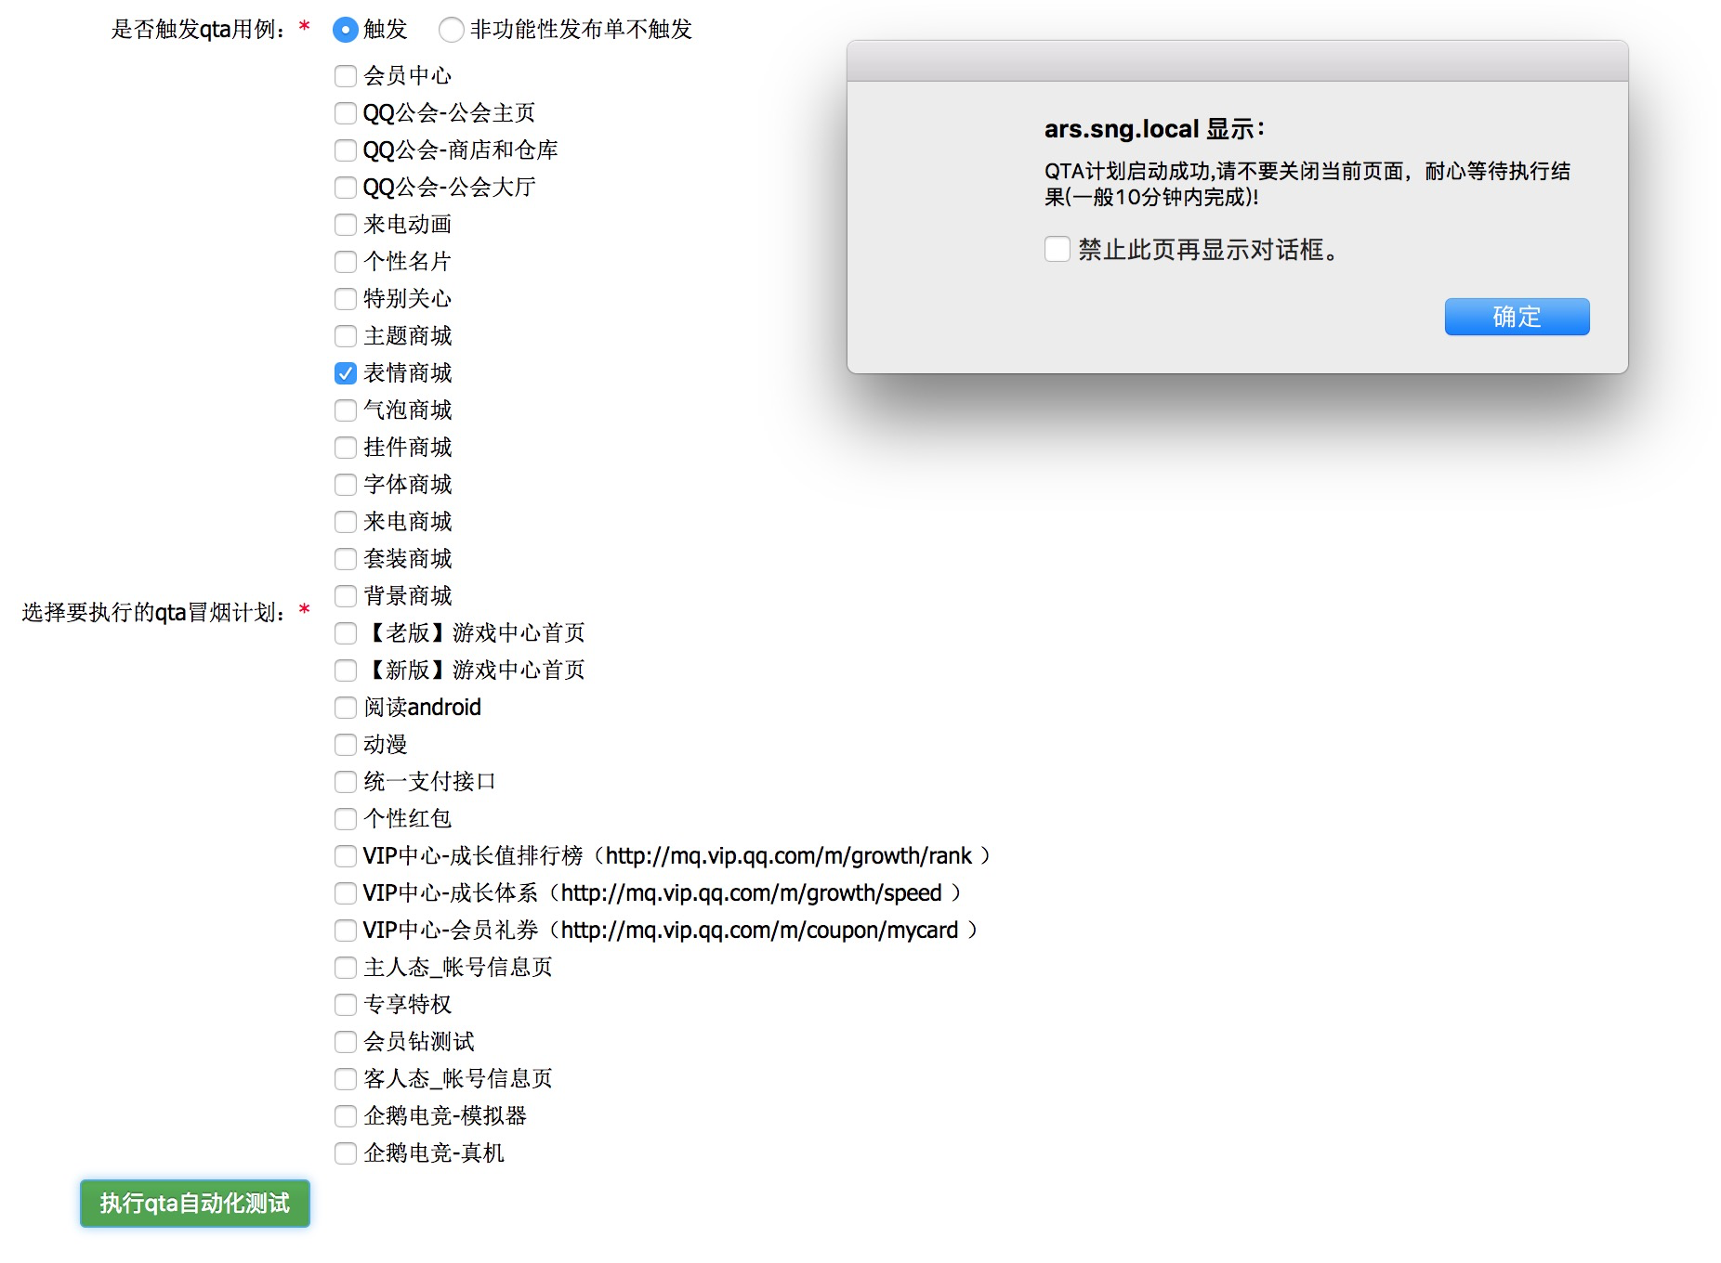Select the 非功能性发布单不触发 radio button
The image size is (1721, 1263).
(452, 30)
